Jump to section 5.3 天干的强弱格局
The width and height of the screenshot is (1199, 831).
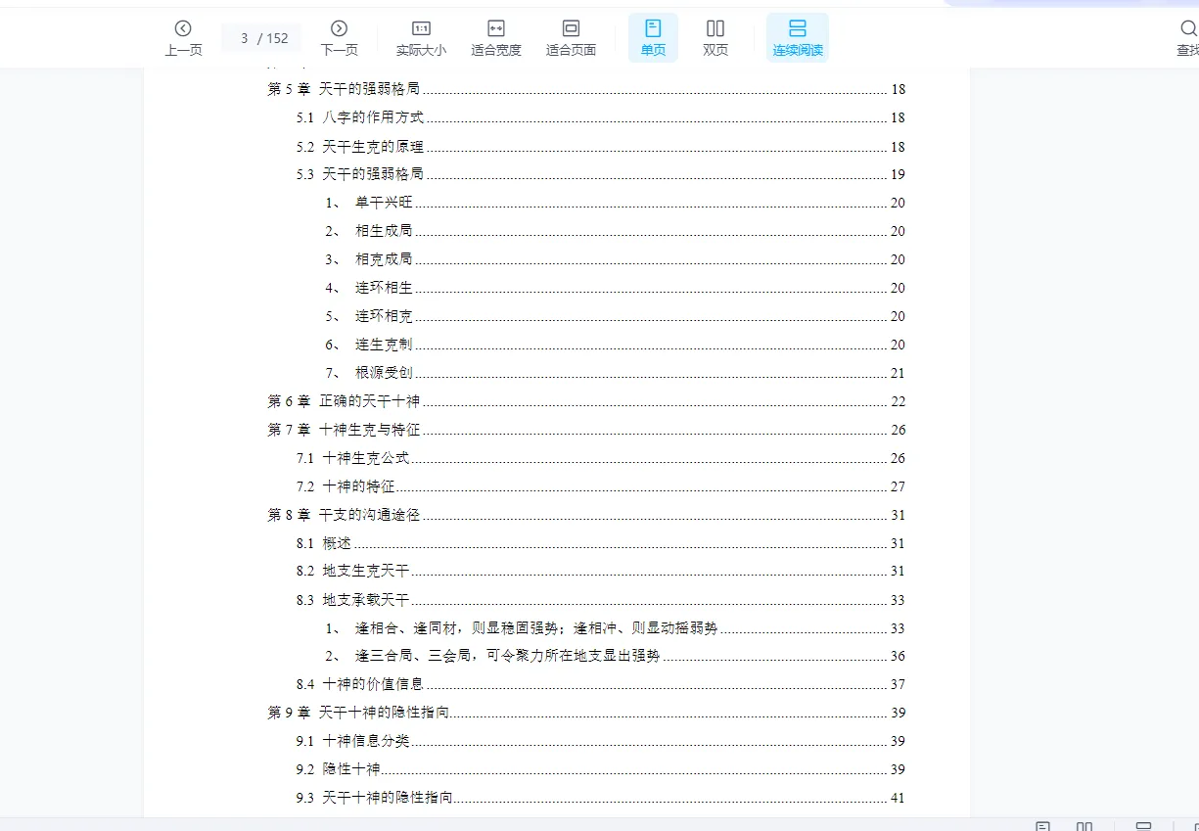(x=373, y=174)
